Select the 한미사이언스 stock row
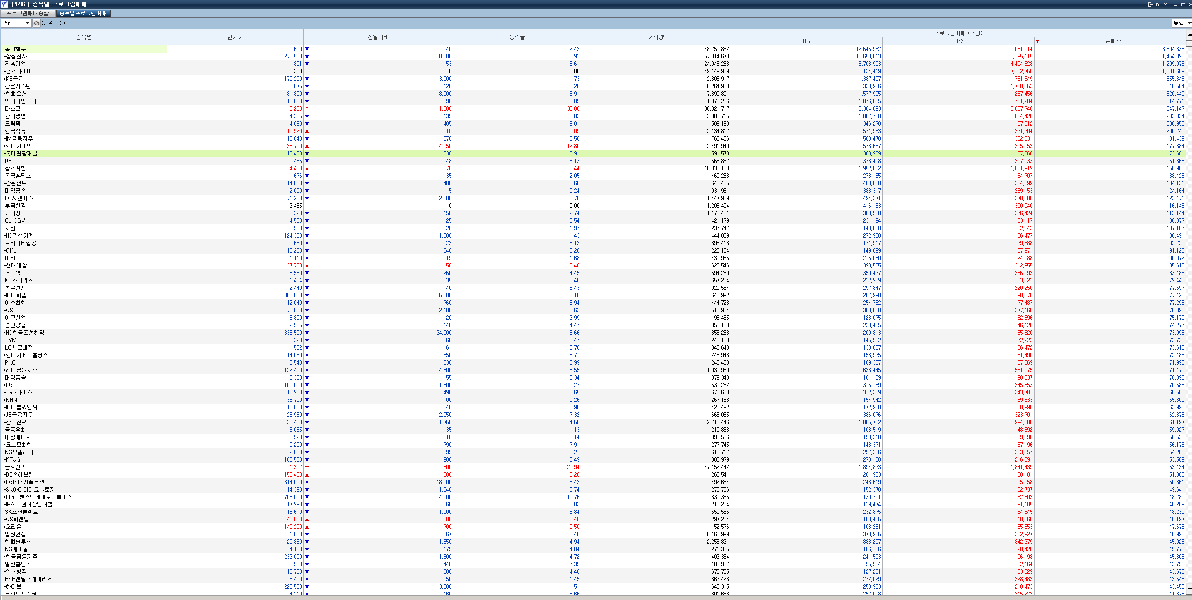Image resolution: width=1192 pixels, height=600 pixels. 593,146
